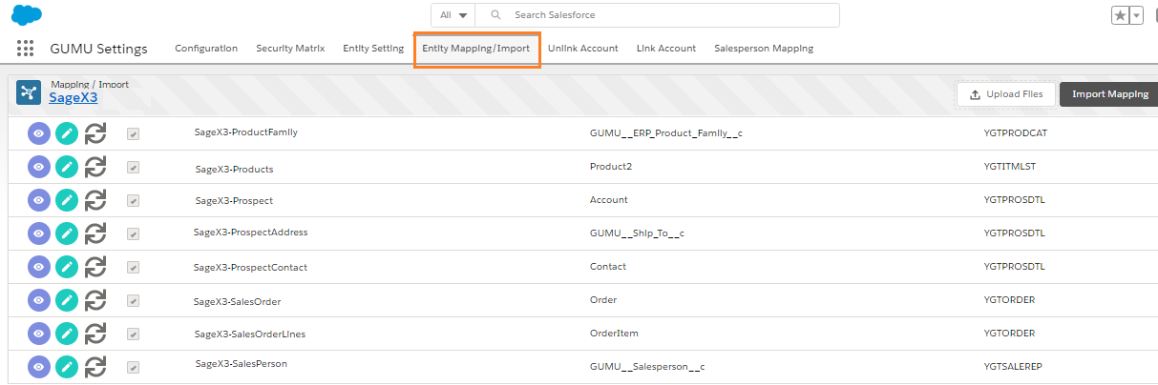Viewport: 1158px width, 385px height.
Task: Click the Upload Files button
Action: click(1006, 94)
